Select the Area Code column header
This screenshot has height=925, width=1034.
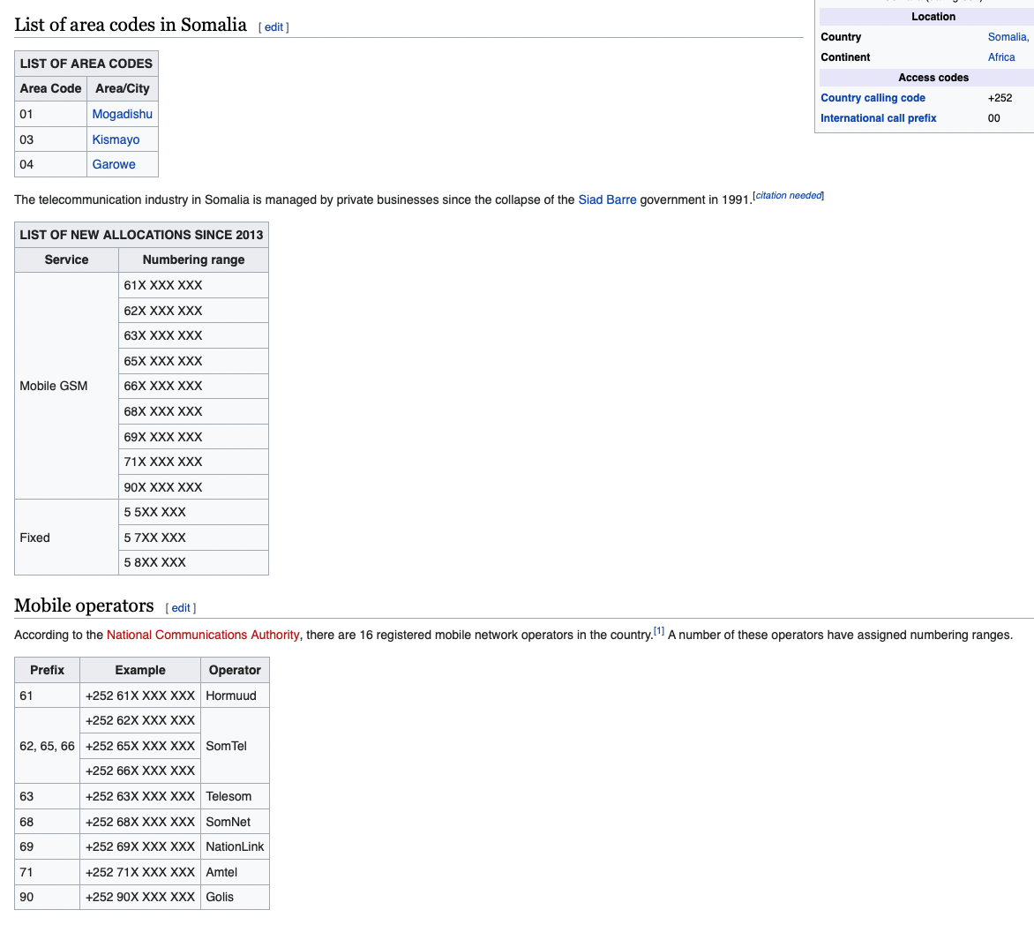[x=50, y=88]
